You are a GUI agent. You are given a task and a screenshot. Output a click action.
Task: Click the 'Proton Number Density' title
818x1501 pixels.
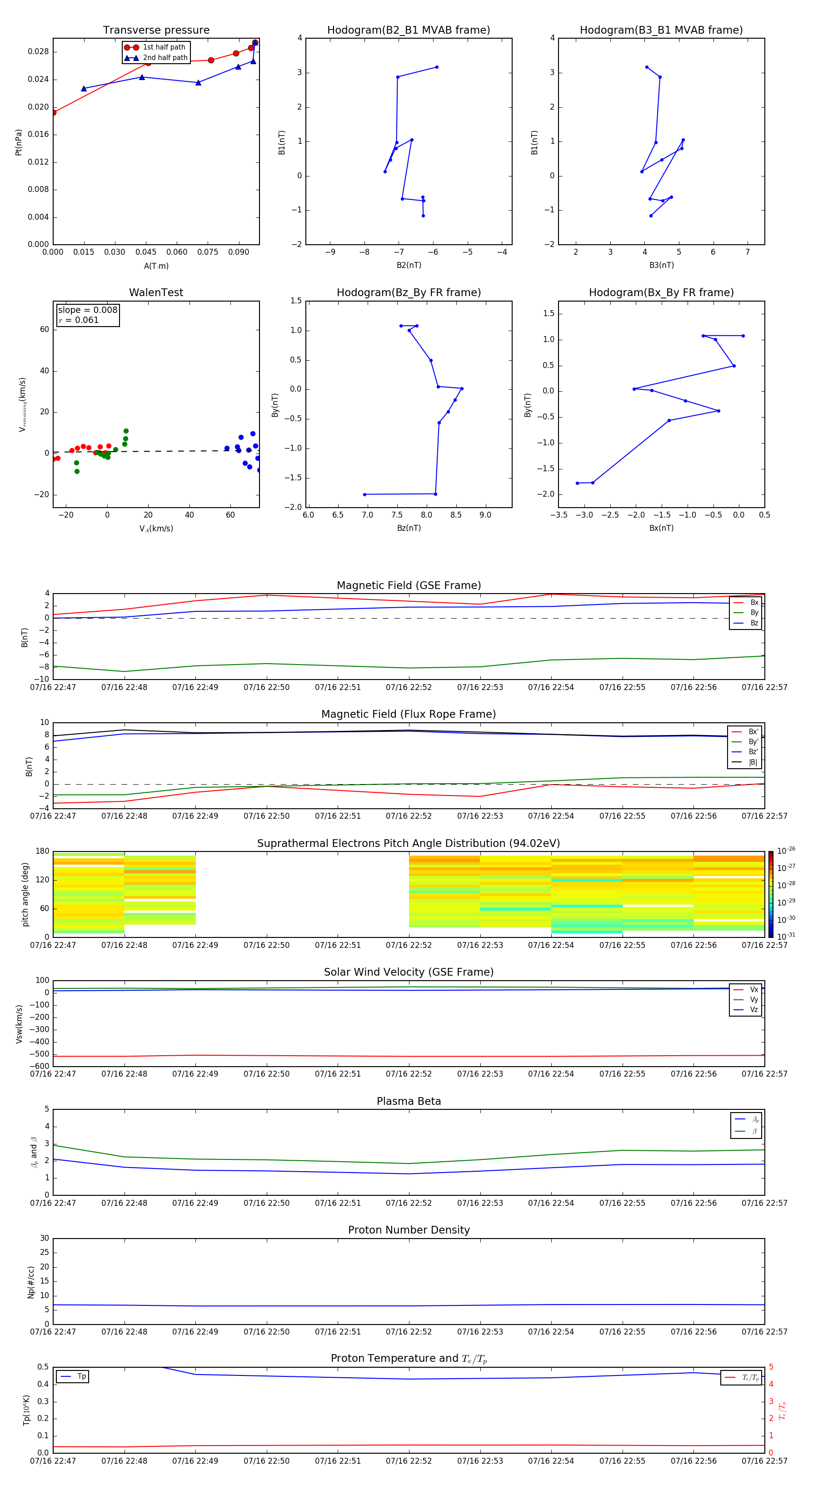(x=409, y=1230)
